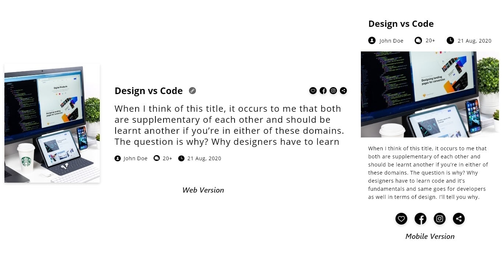Image resolution: width=503 pixels, height=258 pixels.
Task: Share the mobile version on Facebook
Action: click(x=421, y=219)
